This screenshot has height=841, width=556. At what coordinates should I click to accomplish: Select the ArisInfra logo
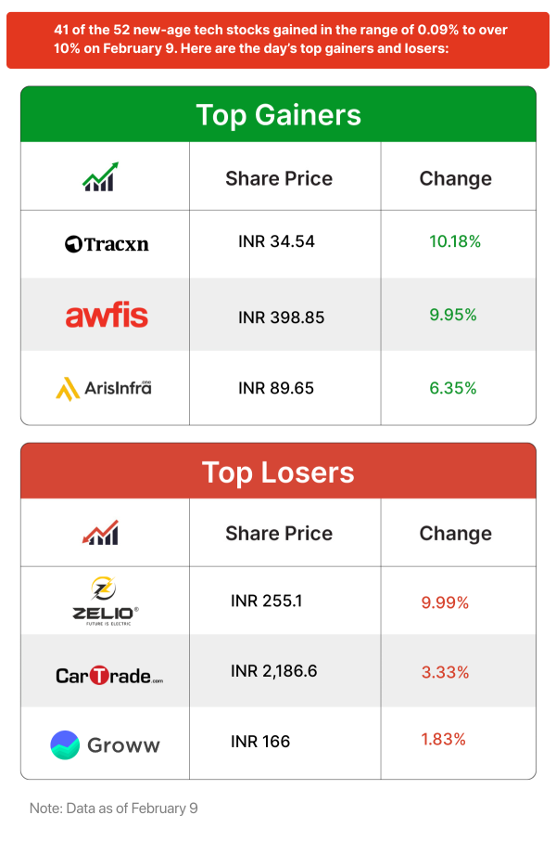click(x=104, y=387)
